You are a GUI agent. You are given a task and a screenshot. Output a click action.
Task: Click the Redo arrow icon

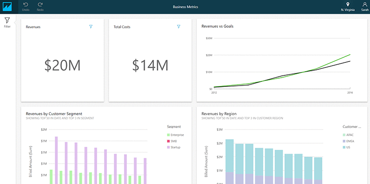tap(40, 4)
